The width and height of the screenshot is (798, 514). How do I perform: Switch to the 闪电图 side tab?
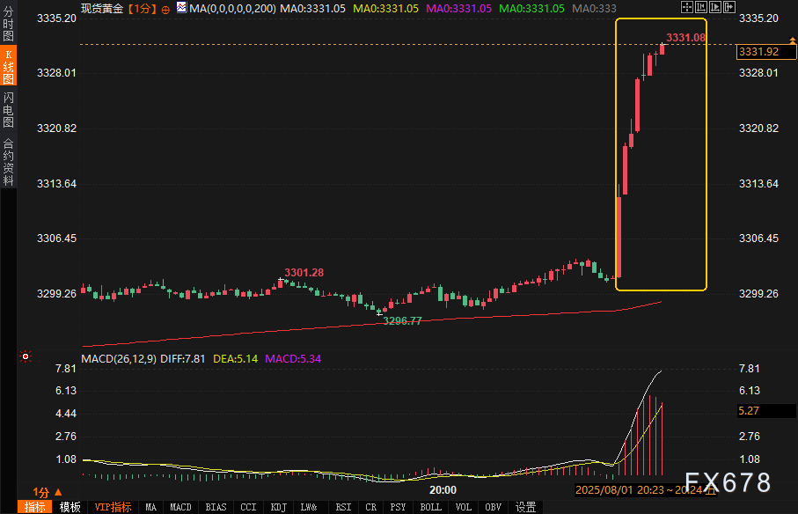[9, 110]
